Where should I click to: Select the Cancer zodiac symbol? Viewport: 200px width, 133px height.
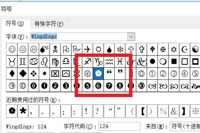coord(34,62)
